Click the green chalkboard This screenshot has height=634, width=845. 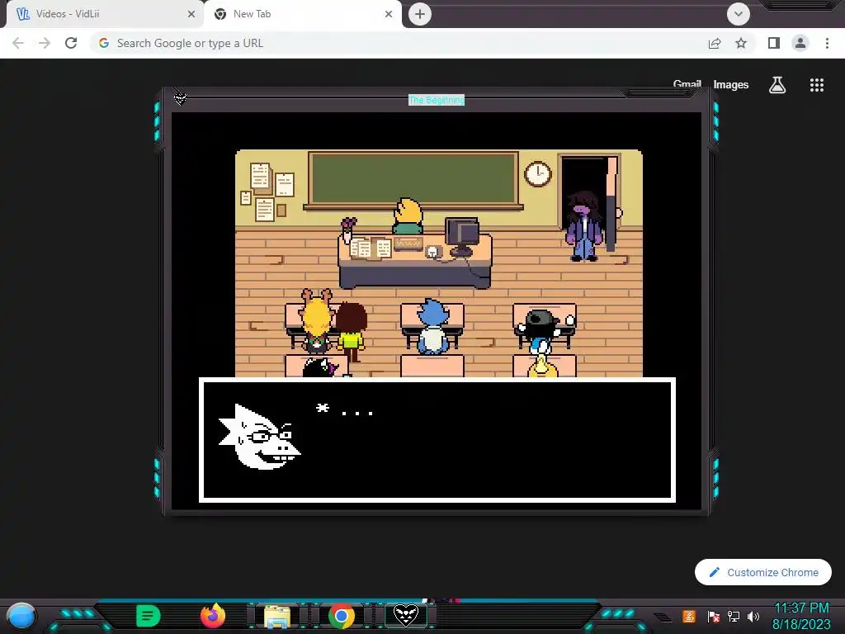pos(413,179)
